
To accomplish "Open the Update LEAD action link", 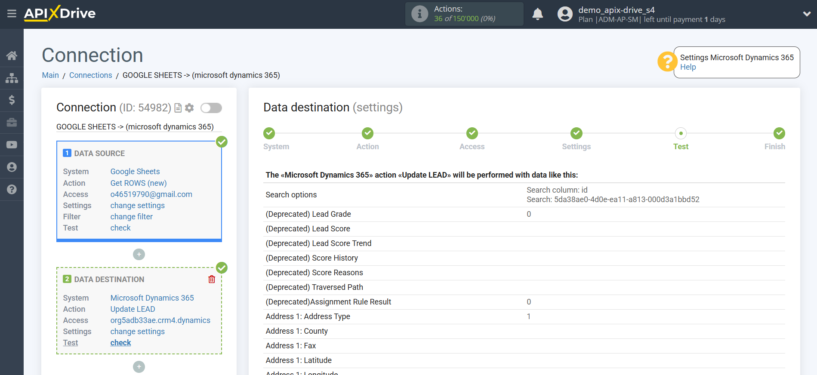I will pyautogui.click(x=133, y=309).
